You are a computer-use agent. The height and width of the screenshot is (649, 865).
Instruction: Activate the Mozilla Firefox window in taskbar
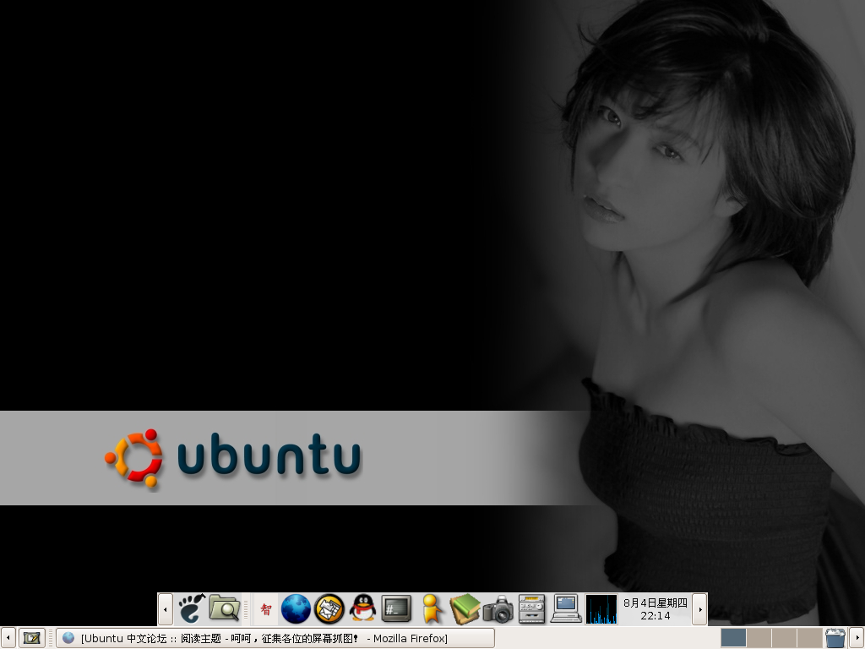(x=275, y=638)
